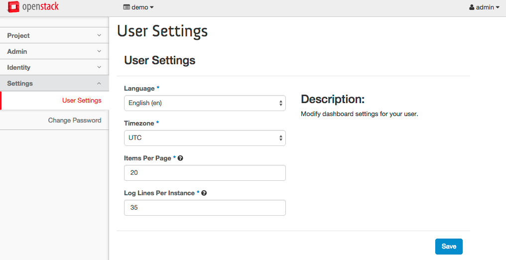Screen dimensions: 506x260
Task: Go to Change Password page
Action: [75, 121]
